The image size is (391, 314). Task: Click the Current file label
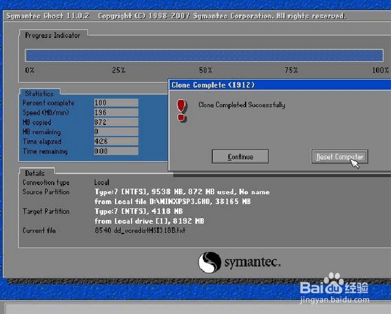click(x=39, y=230)
